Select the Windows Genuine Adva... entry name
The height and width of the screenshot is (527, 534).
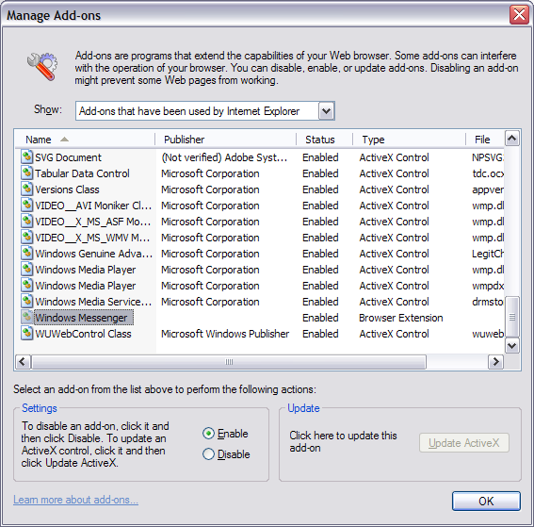[93, 254]
